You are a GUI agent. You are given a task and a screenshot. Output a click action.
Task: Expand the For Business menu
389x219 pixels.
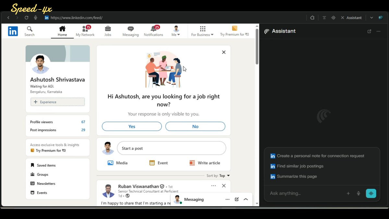click(202, 31)
